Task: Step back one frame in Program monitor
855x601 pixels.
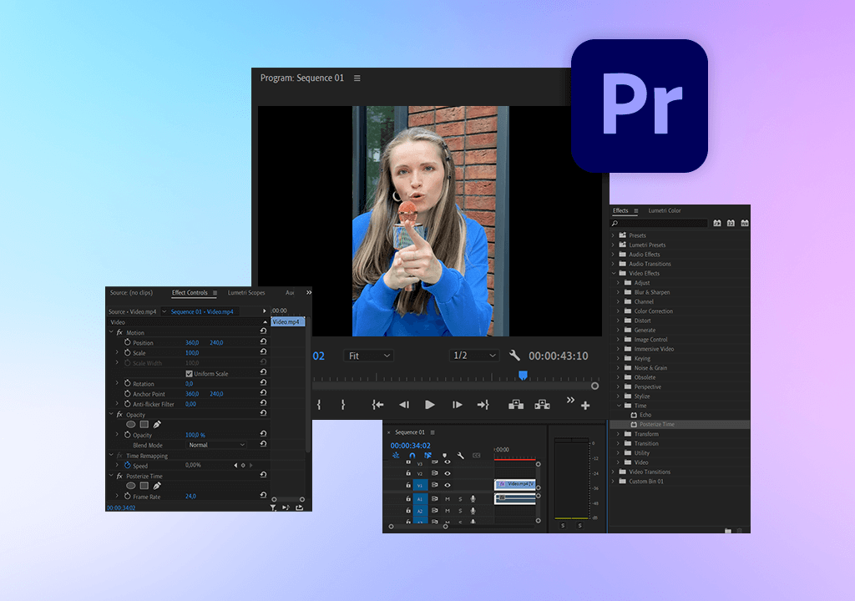Action: [x=404, y=405]
